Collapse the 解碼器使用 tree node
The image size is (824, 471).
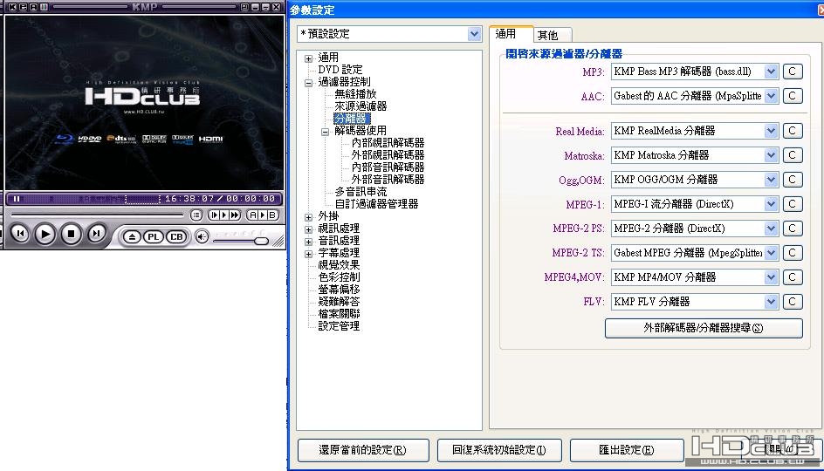[x=326, y=132]
